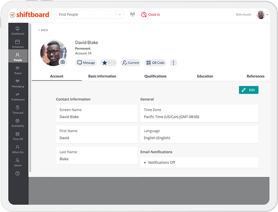This screenshot has width=278, height=212.
Task: Click the star rating button
Action: 108,63
